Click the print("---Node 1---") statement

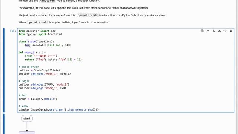click(x=41, y=56)
